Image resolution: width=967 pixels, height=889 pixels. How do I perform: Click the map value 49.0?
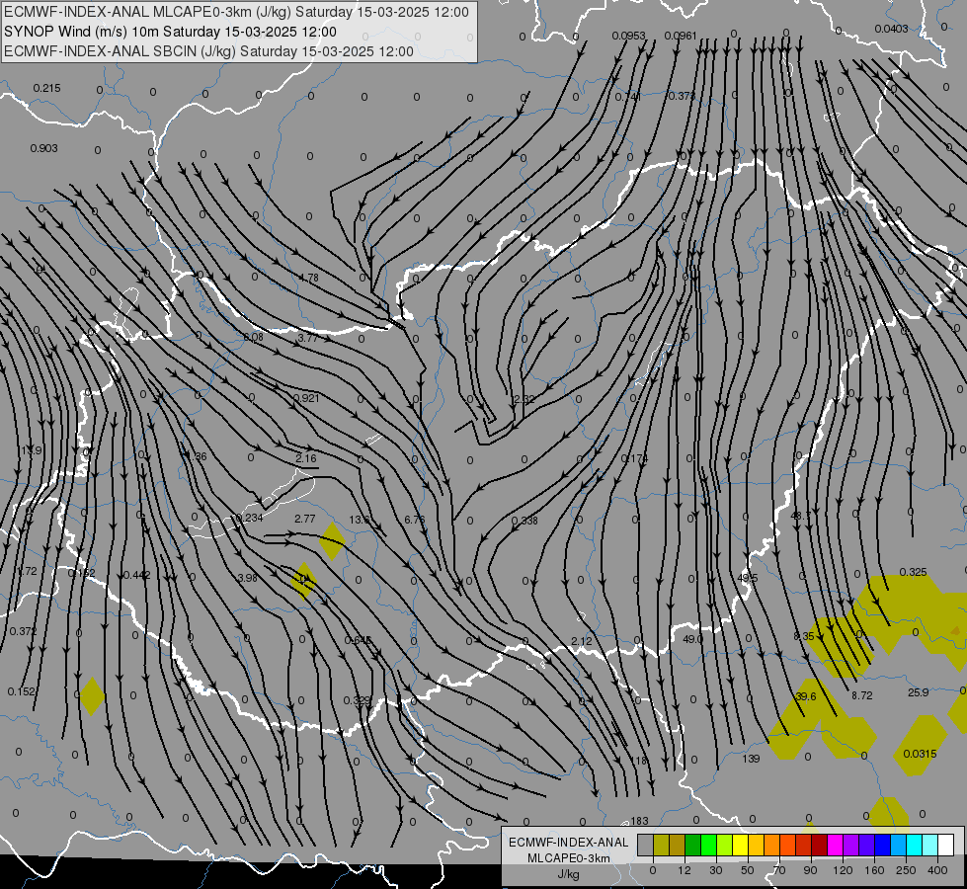[x=692, y=639]
